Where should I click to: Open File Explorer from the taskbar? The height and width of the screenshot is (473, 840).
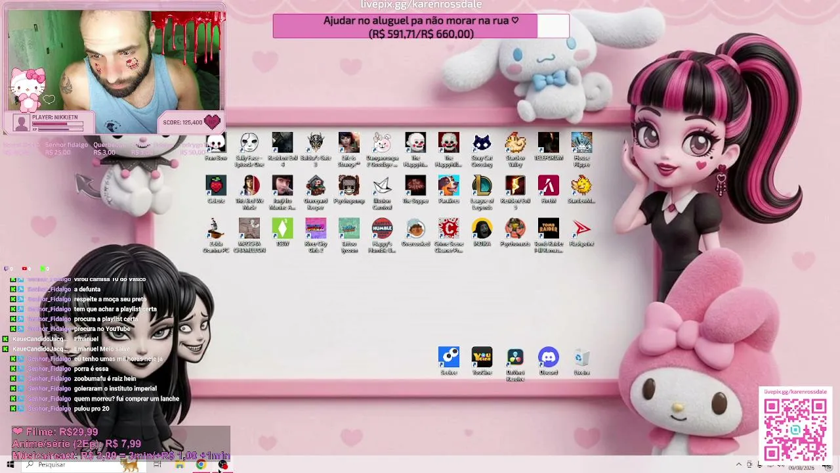coord(179,465)
